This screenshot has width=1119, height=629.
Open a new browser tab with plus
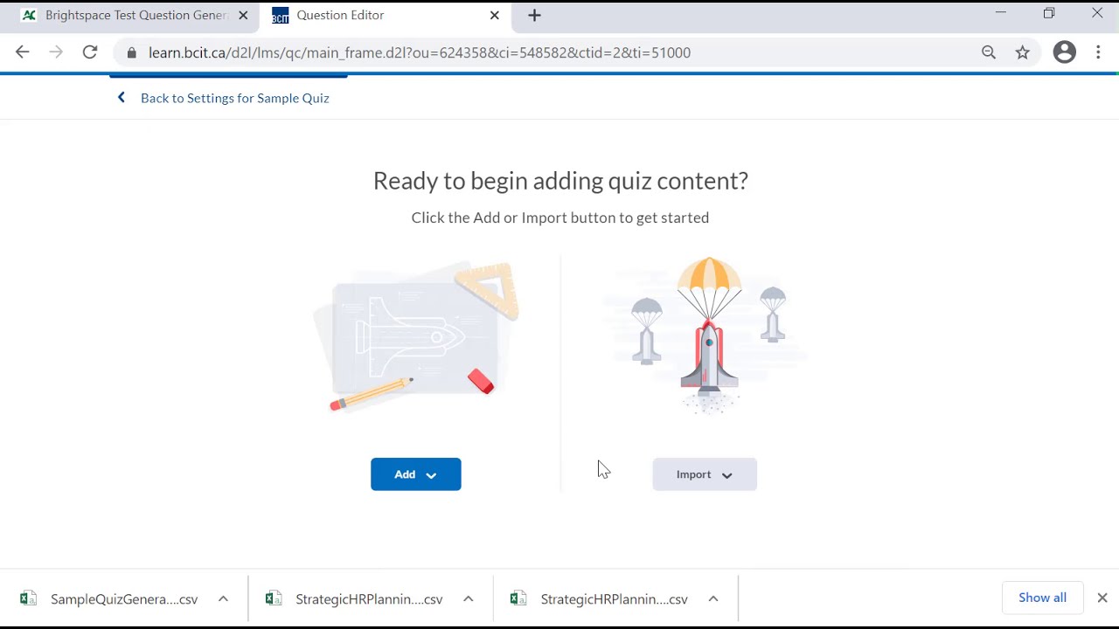(x=535, y=15)
